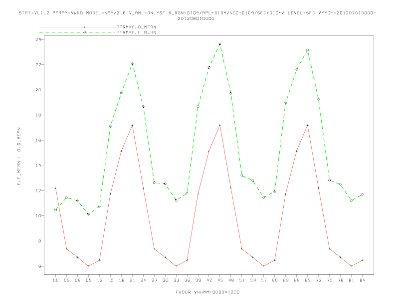Click the 201208010000 title continuation text
Image resolution: width=395 pixels, height=305 pixels.
196,18
